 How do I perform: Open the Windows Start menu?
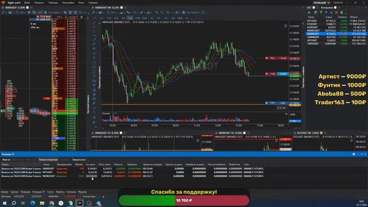[5, 203]
